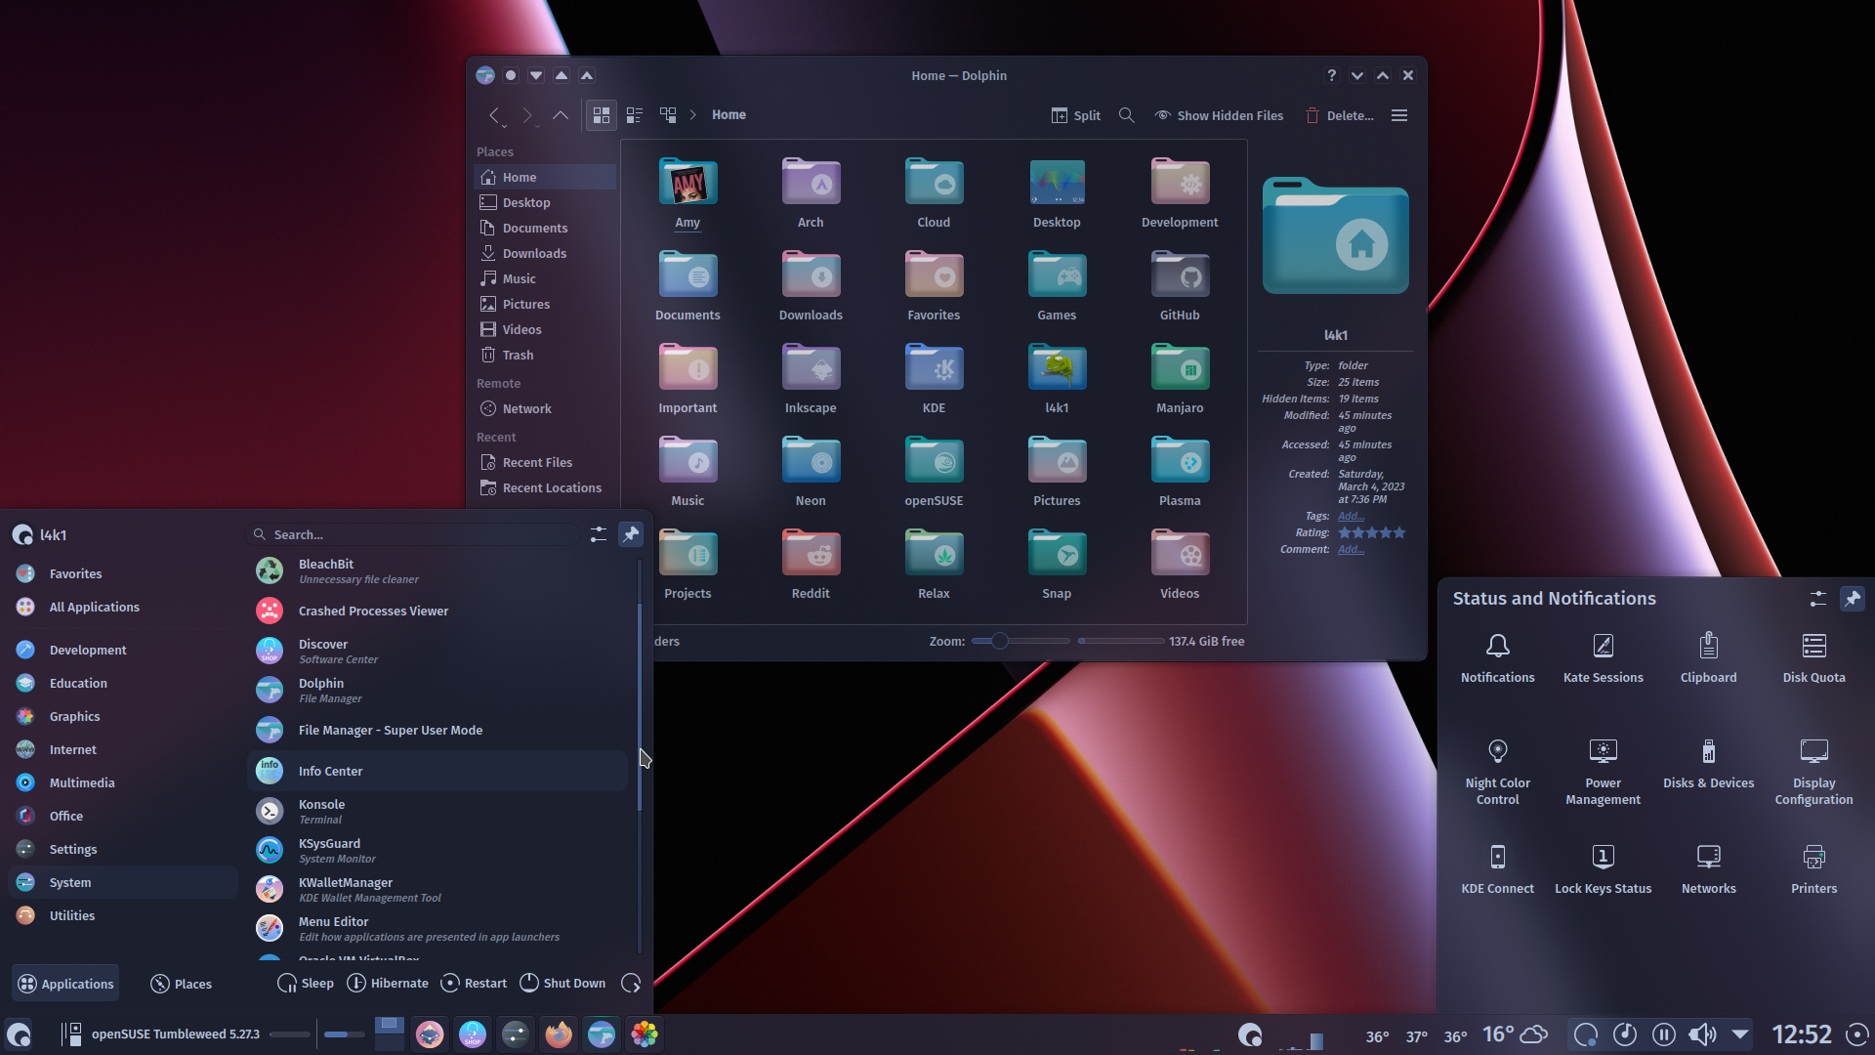The image size is (1875, 1055).
Task: Open Dolphin search magnifier icon
Action: click(1126, 115)
